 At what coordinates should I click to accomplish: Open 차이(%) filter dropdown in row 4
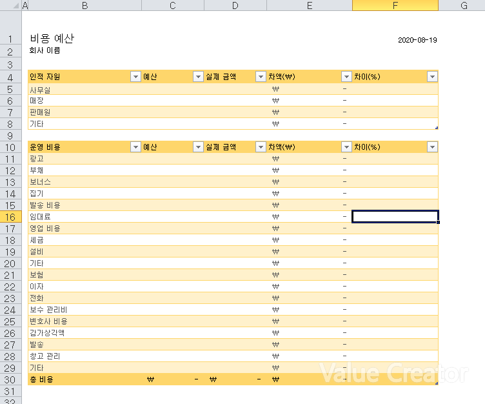coord(432,76)
